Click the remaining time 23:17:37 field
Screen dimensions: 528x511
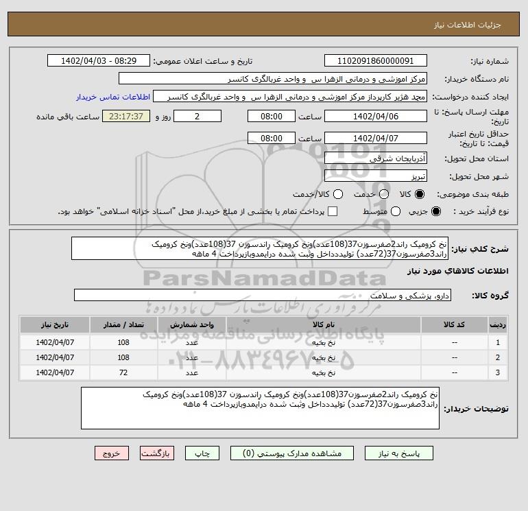[126, 116]
